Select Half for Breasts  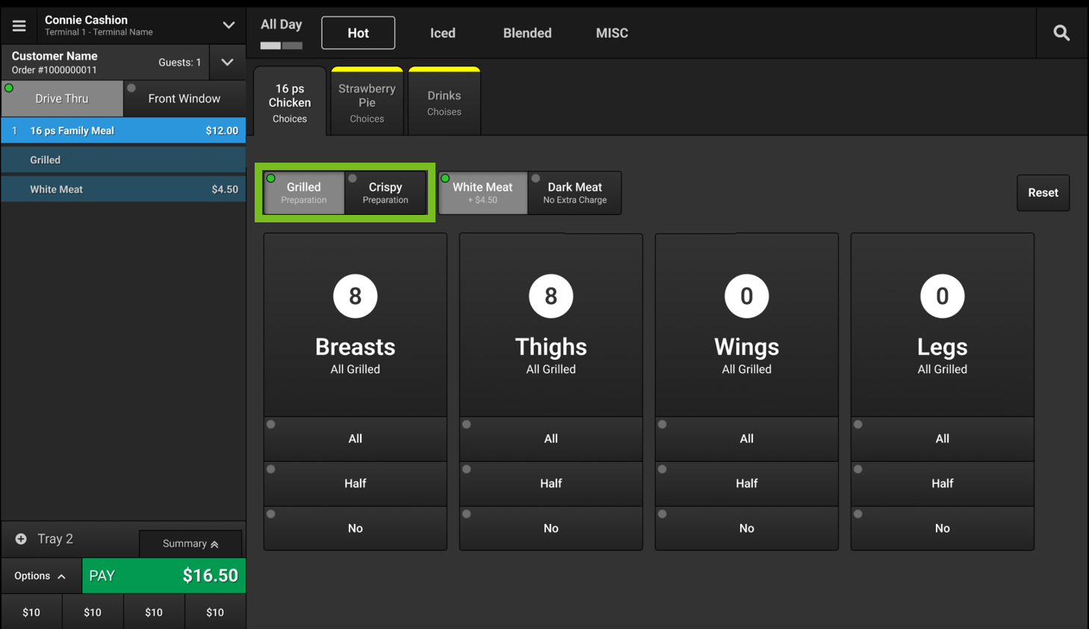355,484
